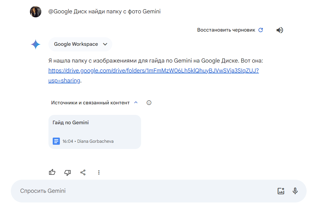Open the three-dot more options menu
Viewport: 316px width, 205px height.
click(99, 172)
